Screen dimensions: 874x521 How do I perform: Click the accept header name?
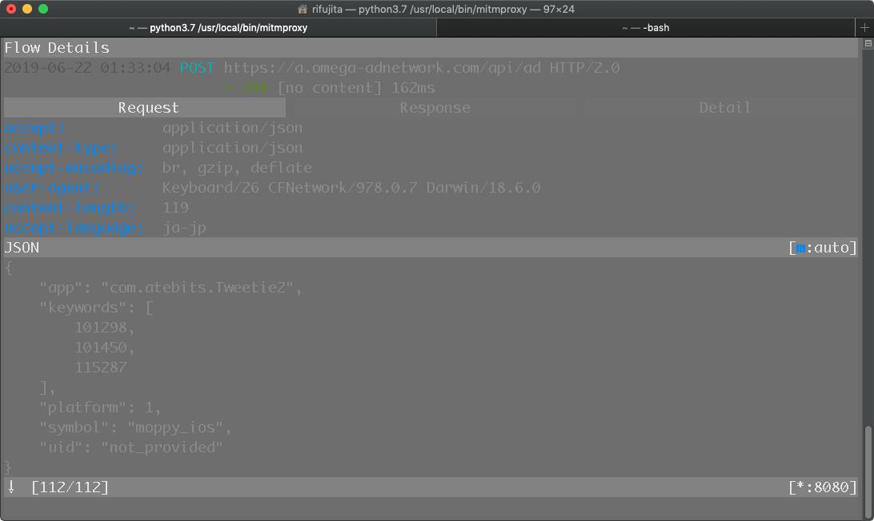click(x=34, y=128)
